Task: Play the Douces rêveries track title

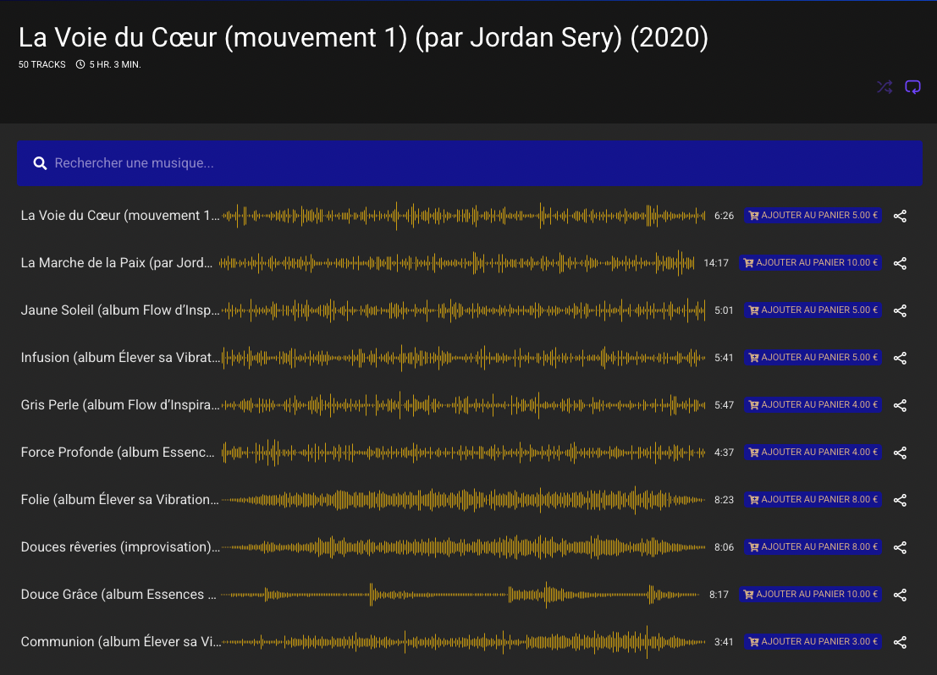Action: 119,547
